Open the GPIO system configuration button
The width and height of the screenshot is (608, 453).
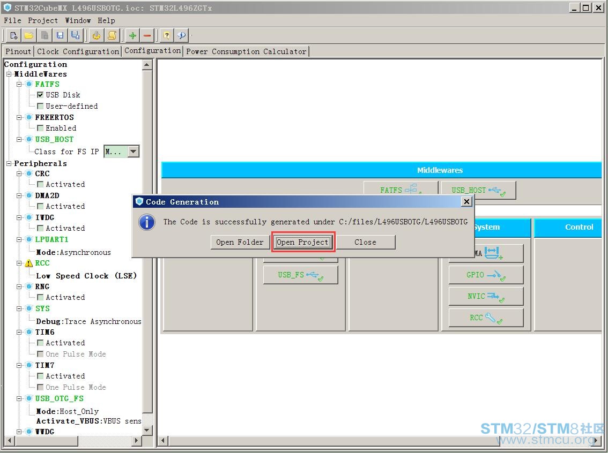click(x=486, y=275)
